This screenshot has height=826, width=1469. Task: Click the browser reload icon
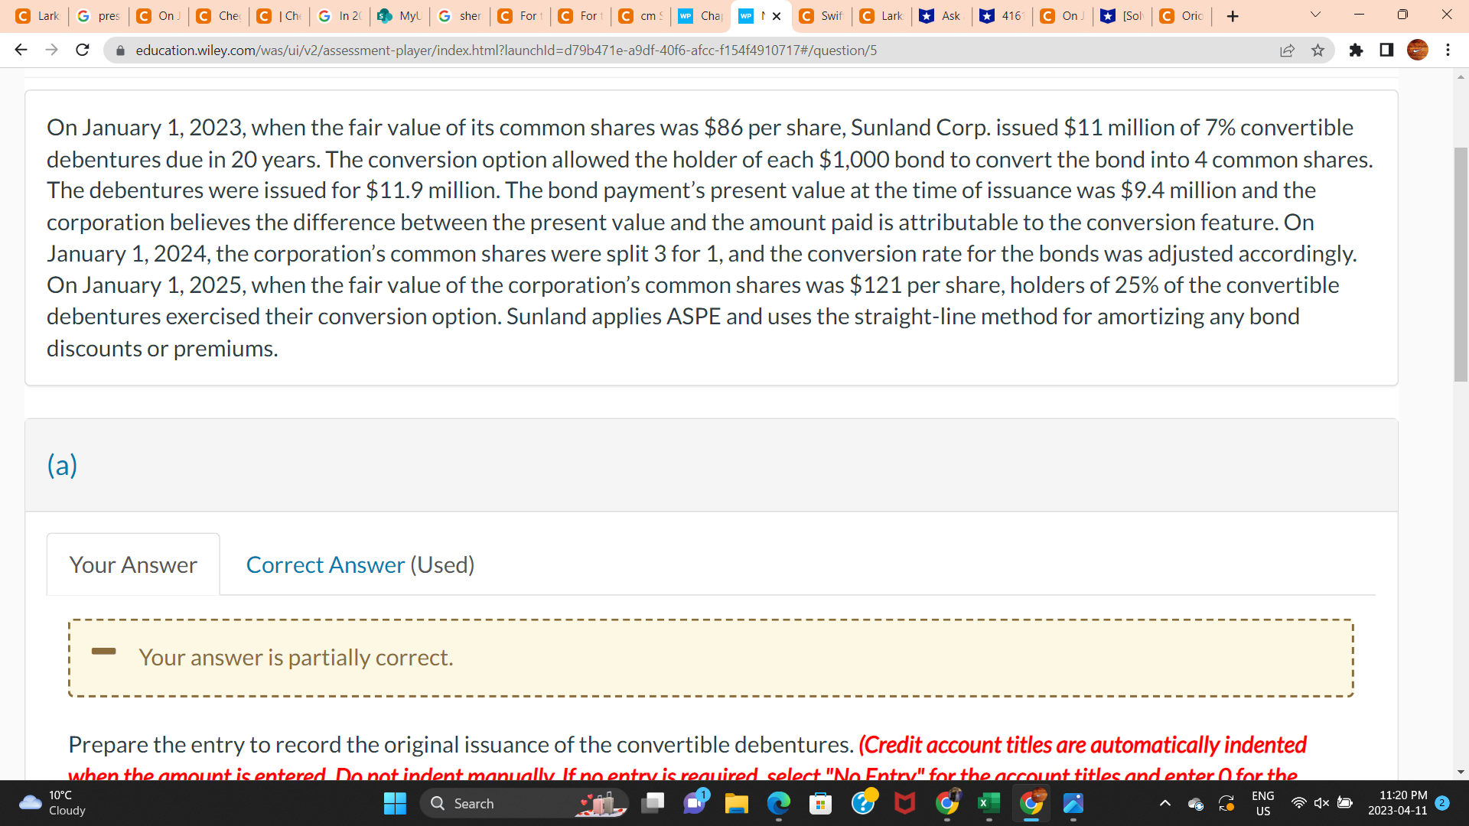[x=83, y=50]
